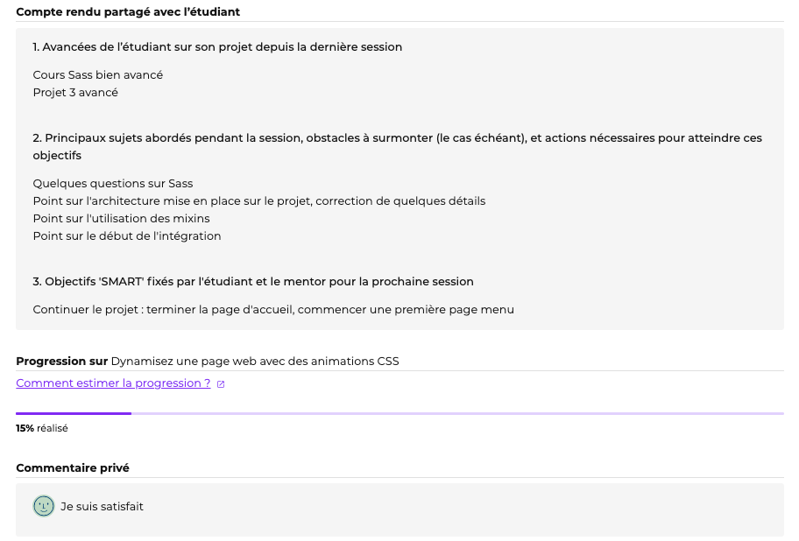Click the 'Cours Sass bien avancé' line
799x541 pixels.
(98, 75)
